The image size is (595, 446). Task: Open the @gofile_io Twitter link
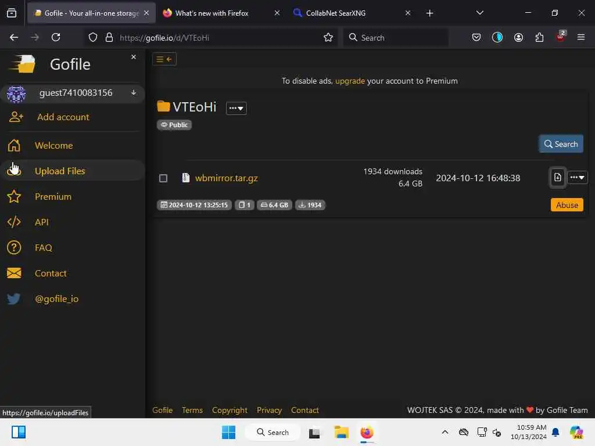click(x=56, y=299)
